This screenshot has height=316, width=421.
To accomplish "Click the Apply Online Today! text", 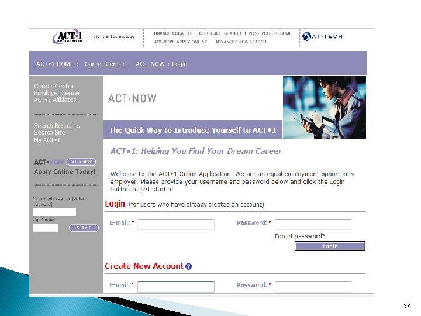I will pyautogui.click(x=65, y=171).
